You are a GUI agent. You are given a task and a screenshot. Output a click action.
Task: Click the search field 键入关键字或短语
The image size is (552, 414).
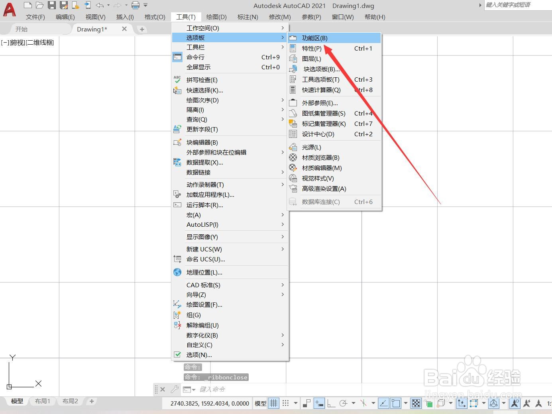(x=518, y=5)
